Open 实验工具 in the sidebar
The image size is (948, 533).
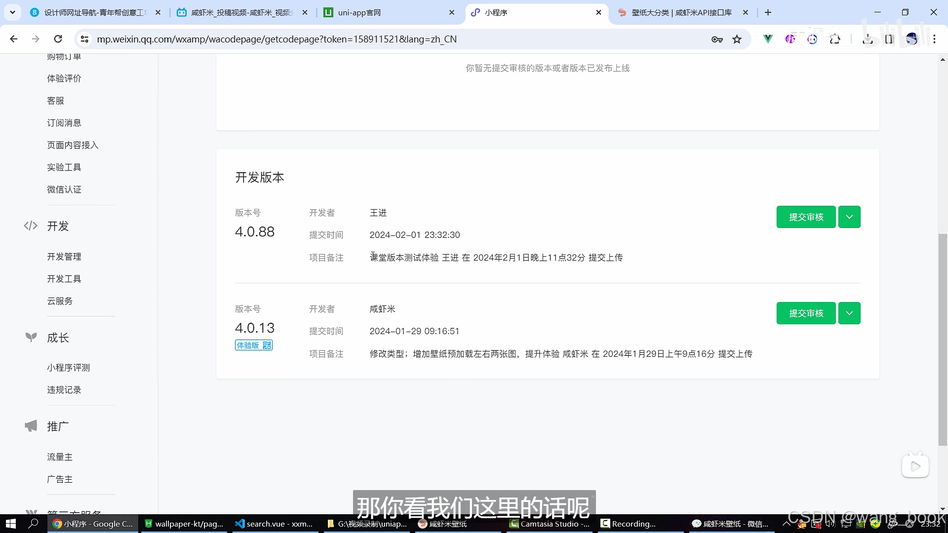64,167
